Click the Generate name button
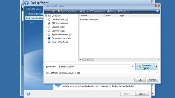Screen dimensions: 175x98 point(145,66)
